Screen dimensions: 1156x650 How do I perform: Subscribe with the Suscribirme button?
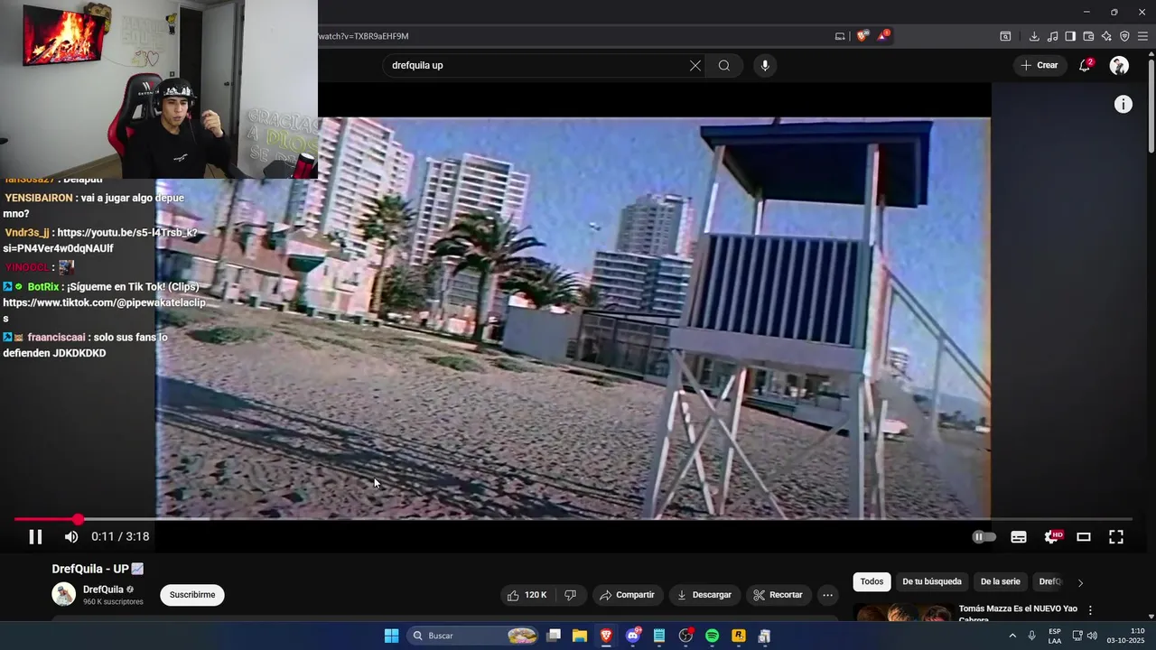[x=192, y=595]
